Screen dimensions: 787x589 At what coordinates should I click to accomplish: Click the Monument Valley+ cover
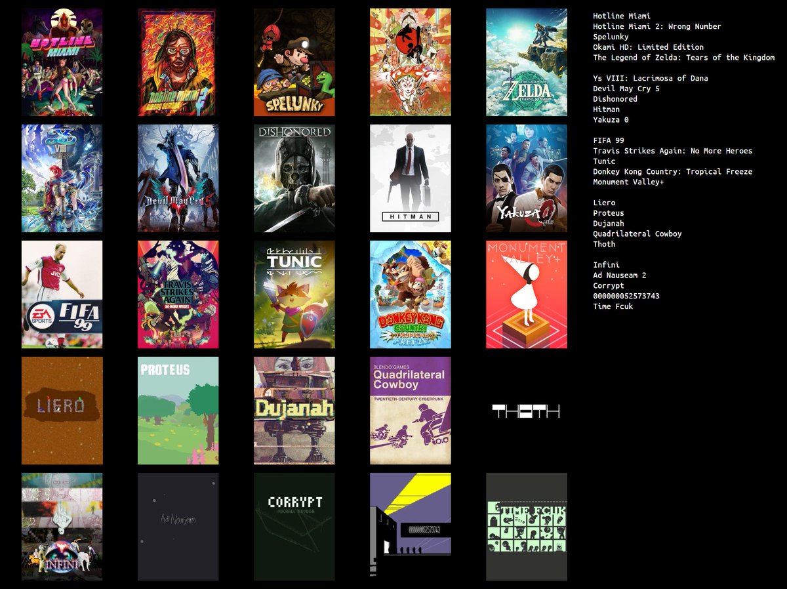[x=526, y=294]
